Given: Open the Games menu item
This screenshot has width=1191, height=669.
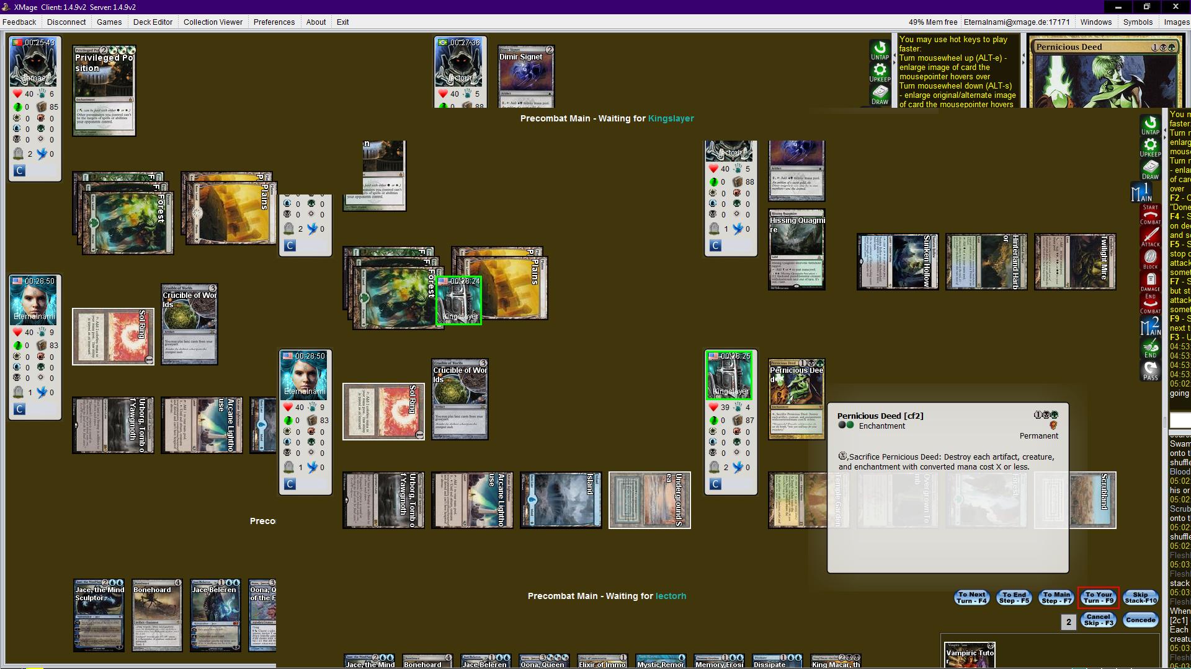Looking at the screenshot, I should [x=109, y=22].
